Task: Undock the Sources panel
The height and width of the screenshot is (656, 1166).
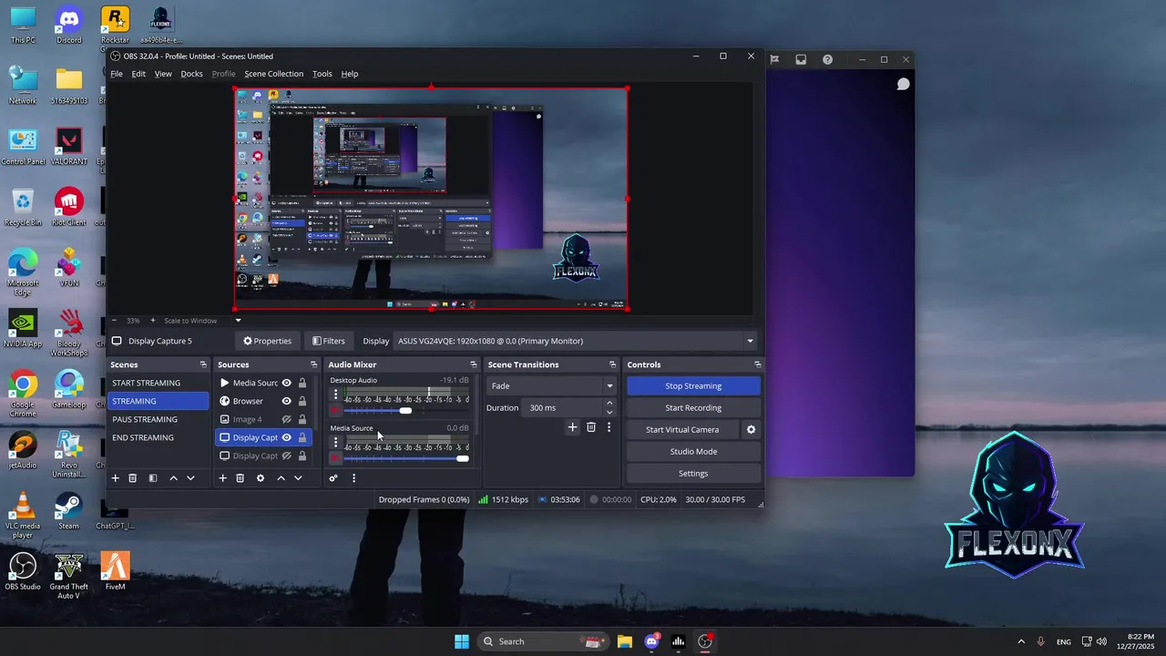Action: tap(313, 364)
